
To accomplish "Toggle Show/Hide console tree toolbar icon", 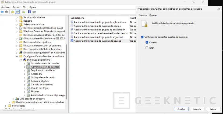I will (17, 12).
